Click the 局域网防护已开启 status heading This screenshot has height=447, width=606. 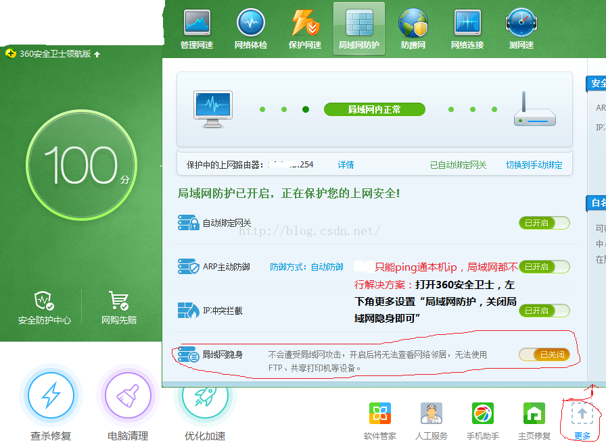[289, 193]
